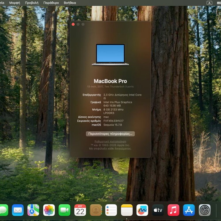
Task: Click the Περισσότερες πληροφορίες… button
Action: pyautogui.click(x=110, y=134)
